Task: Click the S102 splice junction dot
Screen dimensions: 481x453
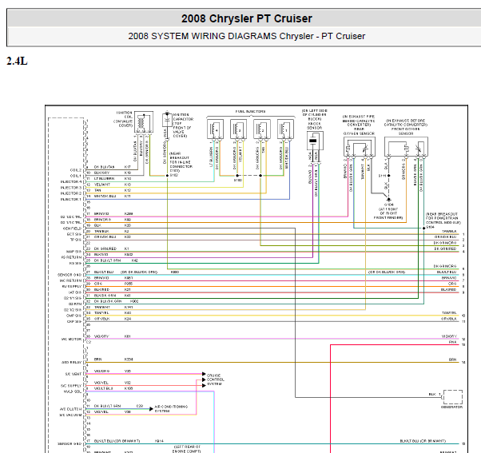Action: [x=168, y=176]
